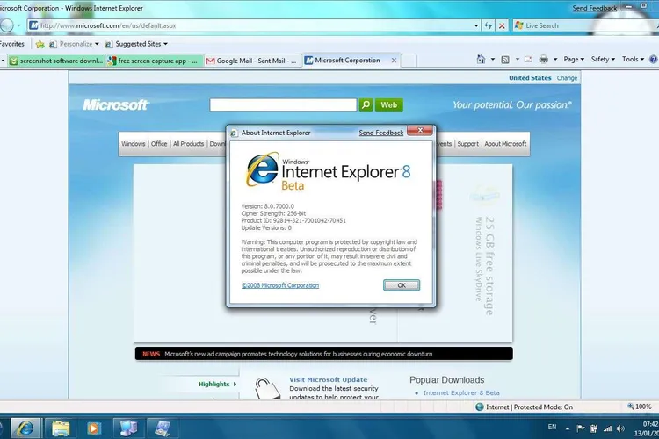Open the About Microsoft navigation item

(x=505, y=144)
